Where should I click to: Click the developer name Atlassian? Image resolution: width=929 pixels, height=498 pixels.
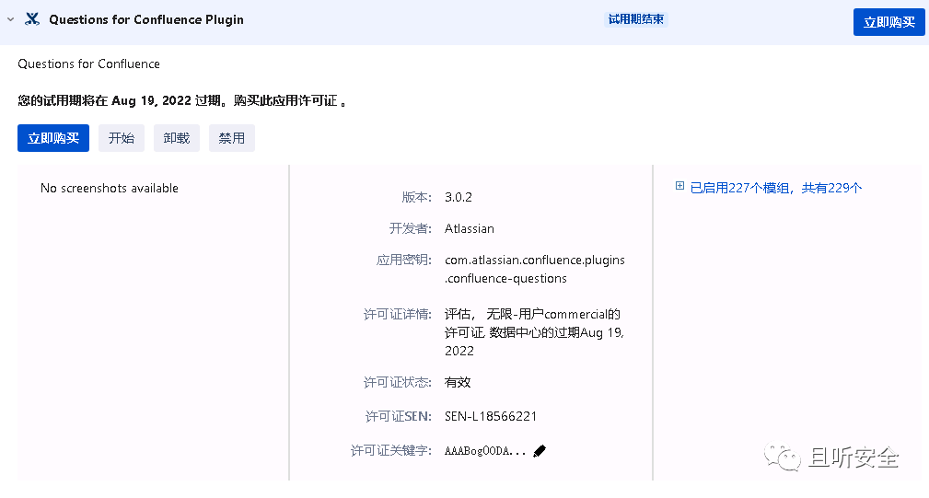coord(470,228)
